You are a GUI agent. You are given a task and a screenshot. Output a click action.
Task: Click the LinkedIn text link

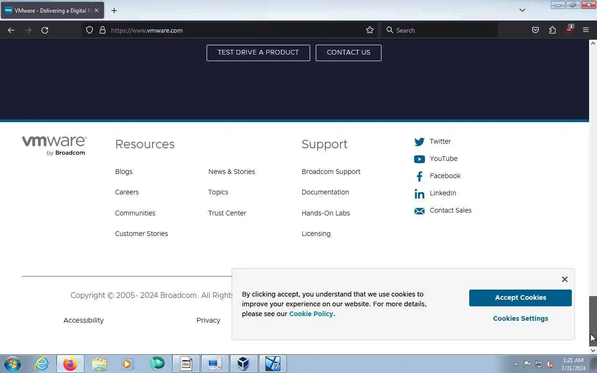(x=443, y=193)
